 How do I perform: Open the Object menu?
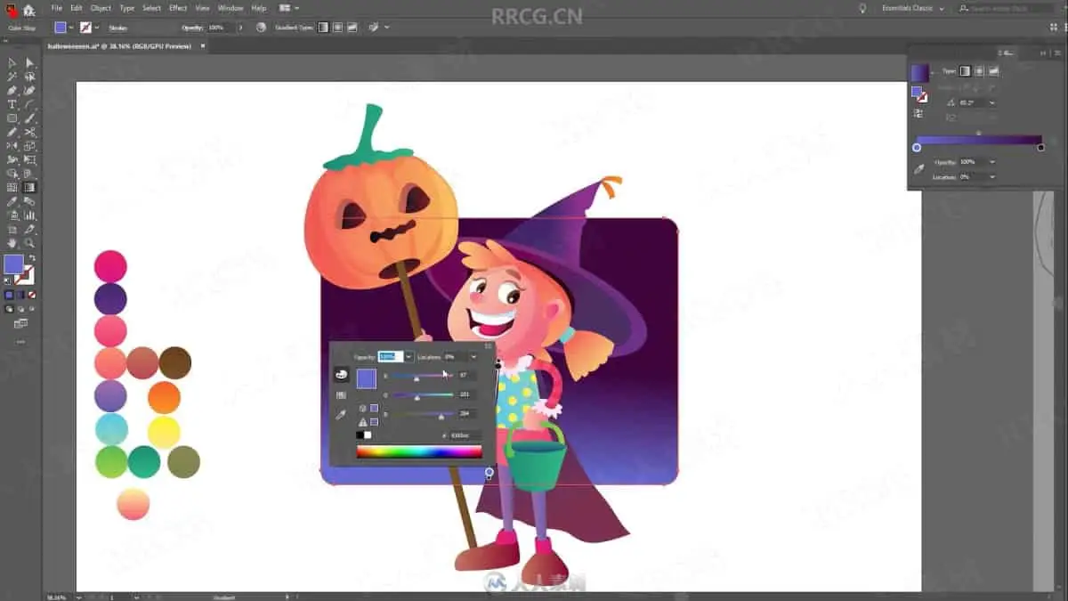[101, 8]
